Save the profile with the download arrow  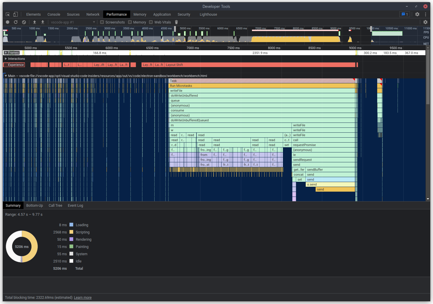coord(43,22)
